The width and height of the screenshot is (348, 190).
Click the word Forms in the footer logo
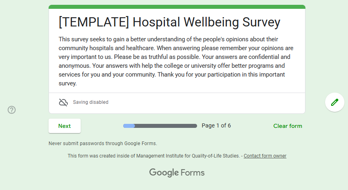(x=193, y=173)
